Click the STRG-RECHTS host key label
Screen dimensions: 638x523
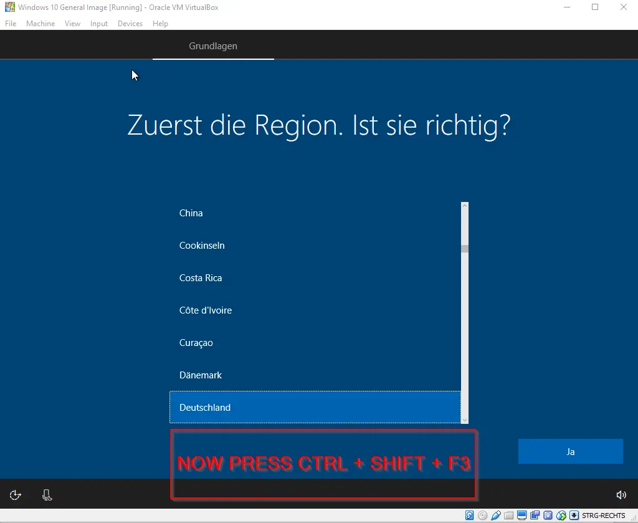[x=603, y=516]
